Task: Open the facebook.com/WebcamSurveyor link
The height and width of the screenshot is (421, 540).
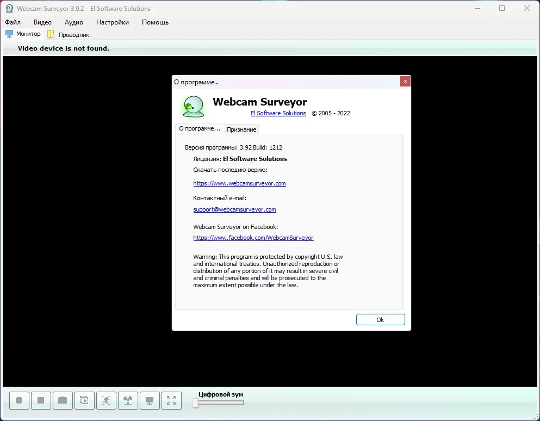Action: (253, 238)
